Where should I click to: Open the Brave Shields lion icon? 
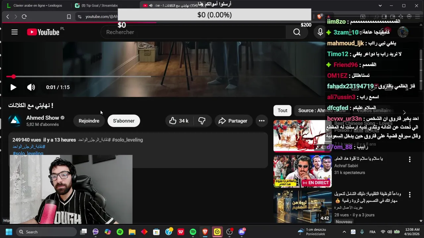click(319, 17)
